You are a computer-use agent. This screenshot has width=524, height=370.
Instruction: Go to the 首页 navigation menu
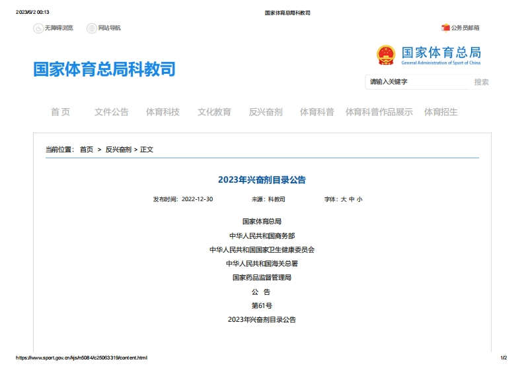click(x=61, y=112)
